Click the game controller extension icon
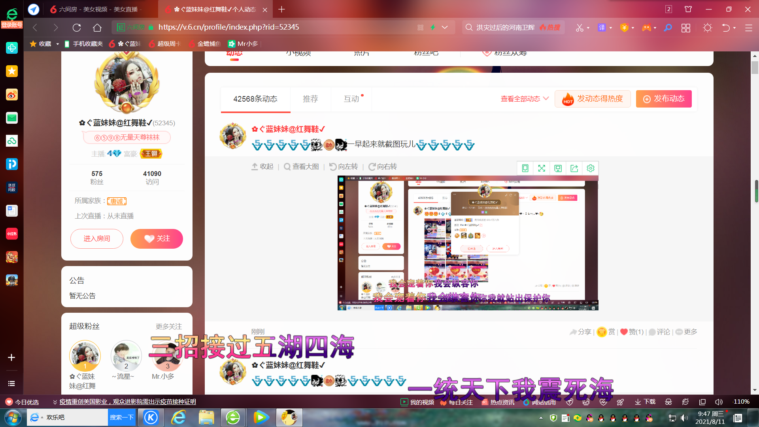Screen dimensions: 759x427 (x=646, y=28)
